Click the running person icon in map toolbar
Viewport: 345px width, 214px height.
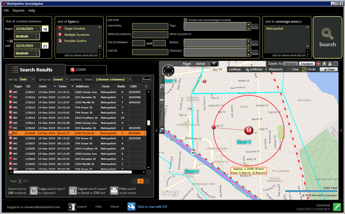pyautogui.click(x=324, y=64)
